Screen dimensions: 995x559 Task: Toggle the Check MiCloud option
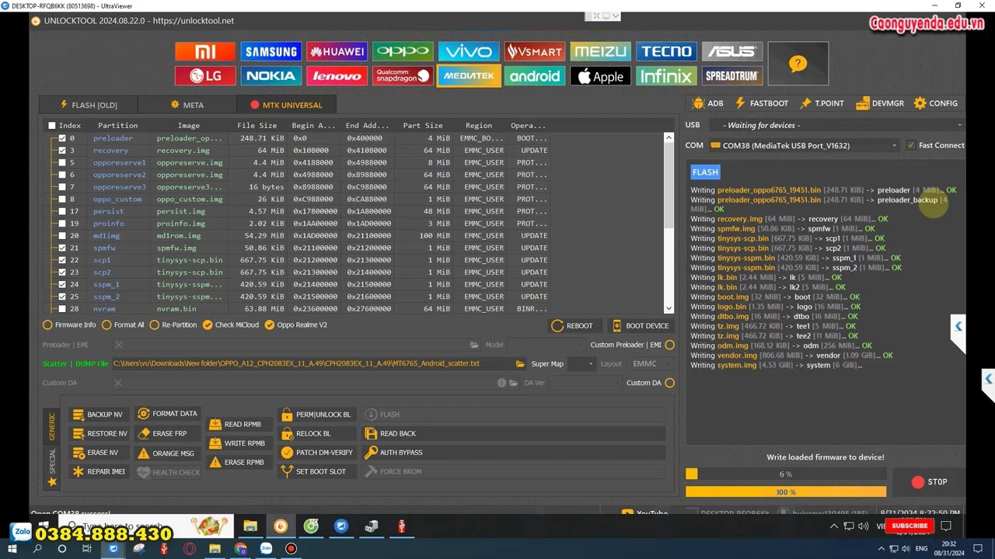208,325
